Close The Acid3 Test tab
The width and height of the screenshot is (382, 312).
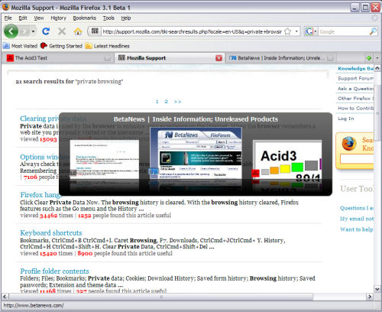(107, 58)
